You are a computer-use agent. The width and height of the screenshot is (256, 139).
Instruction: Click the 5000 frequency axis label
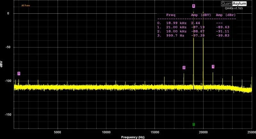58,132
